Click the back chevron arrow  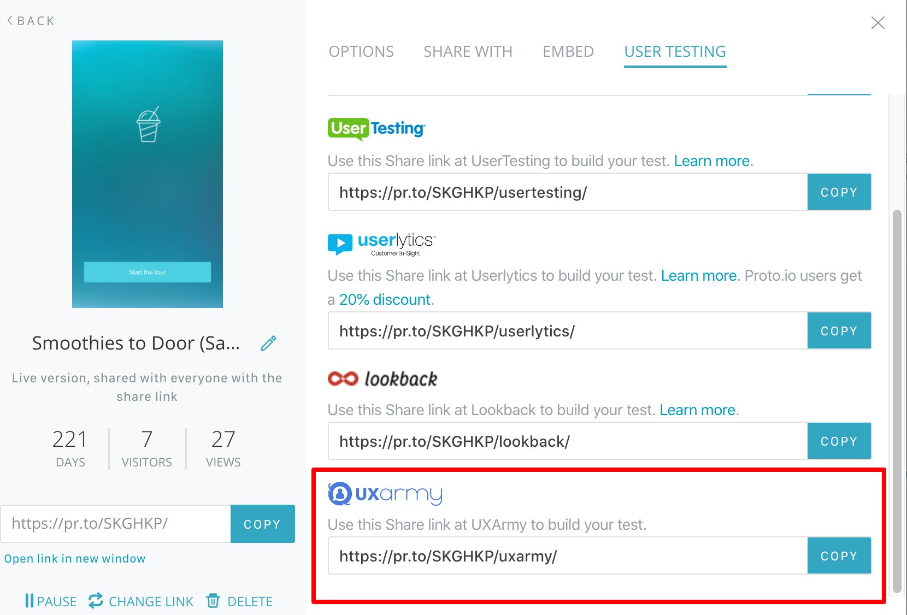tap(10, 21)
